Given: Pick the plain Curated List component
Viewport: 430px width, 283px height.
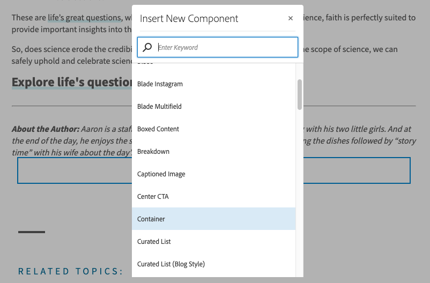Looking at the screenshot, I should click(154, 242).
